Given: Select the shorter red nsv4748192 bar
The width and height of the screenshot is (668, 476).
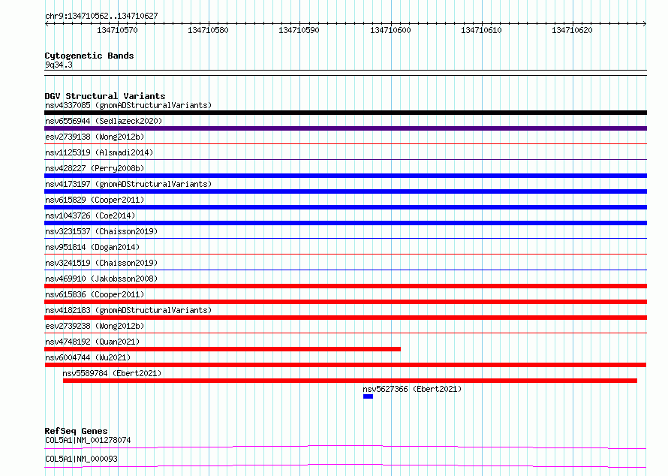Looking at the screenshot, I should coord(222,349).
